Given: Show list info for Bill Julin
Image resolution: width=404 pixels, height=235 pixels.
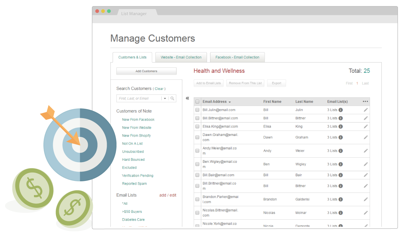Looking at the screenshot, I should coord(341,110).
